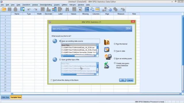Select Data_All_SCM_Fixed file entry
Viewport: 184px width, 103px height.
pyautogui.click(x=78, y=50)
